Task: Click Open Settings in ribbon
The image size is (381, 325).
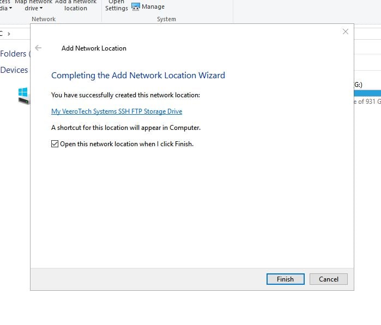Action: (116, 5)
